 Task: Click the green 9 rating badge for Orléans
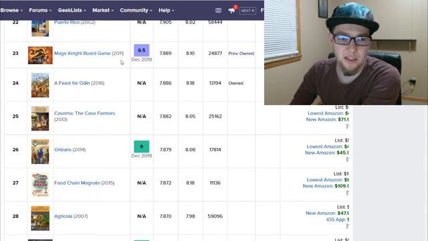tap(141, 147)
